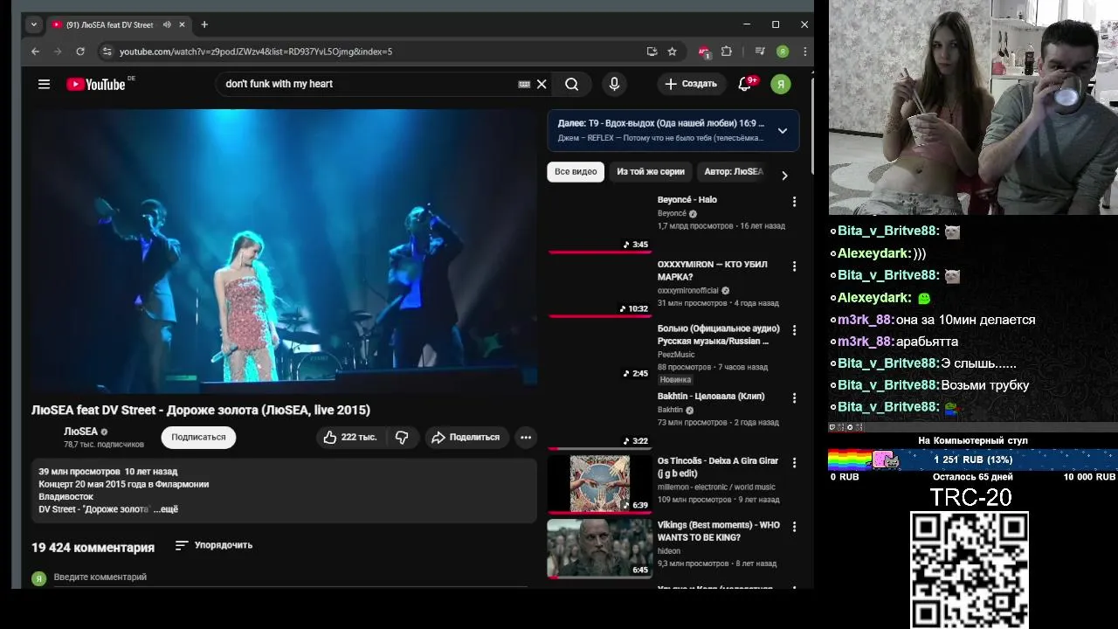Like the video (222 тыс.)
The height and width of the screenshot is (629, 1118).
pyautogui.click(x=349, y=437)
